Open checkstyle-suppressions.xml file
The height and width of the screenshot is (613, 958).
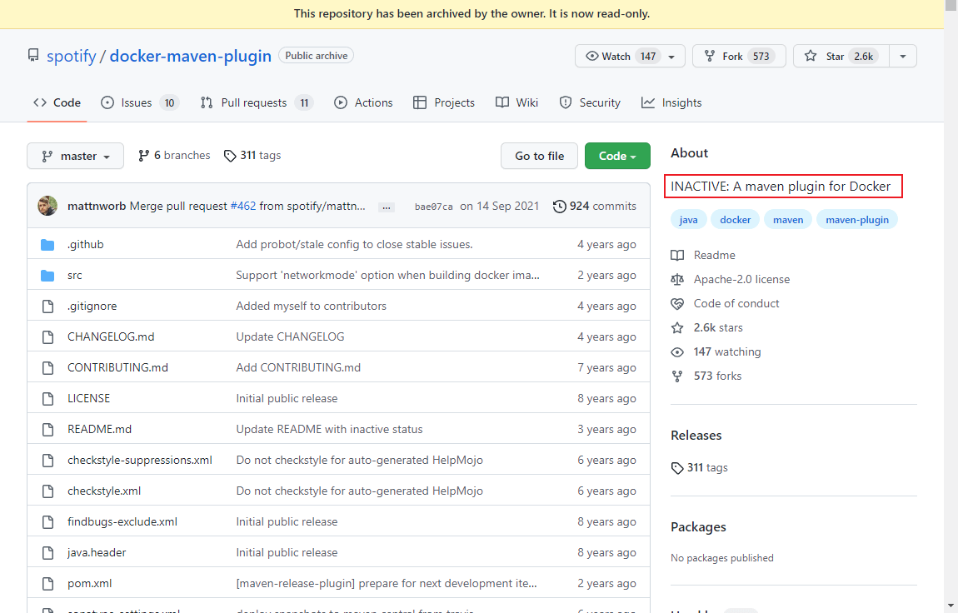pos(140,460)
